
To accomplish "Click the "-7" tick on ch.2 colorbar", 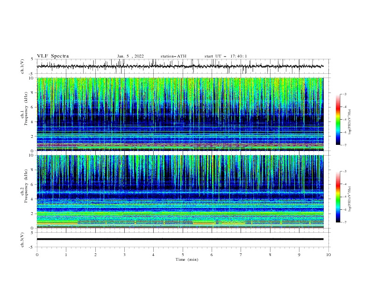I will pyautogui.click(x=344, y=222).
